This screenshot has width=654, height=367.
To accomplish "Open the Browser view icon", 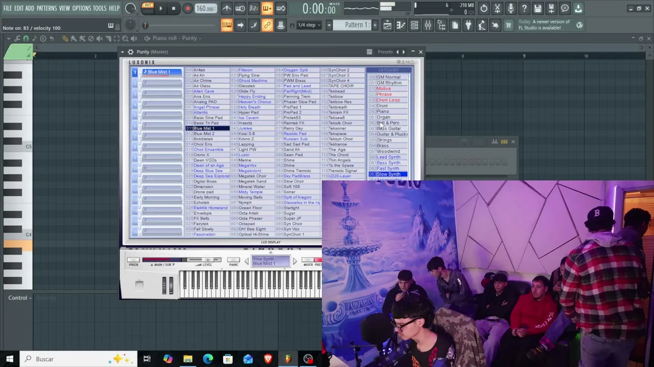I will point(441,25).
